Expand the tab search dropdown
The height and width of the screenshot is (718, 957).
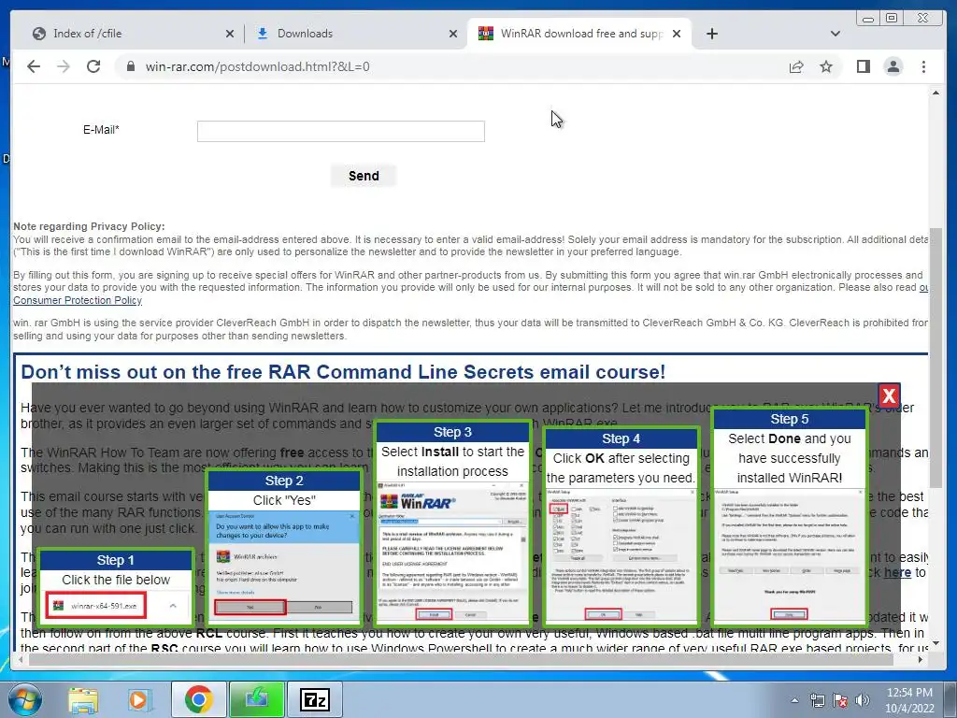point(836,34)
